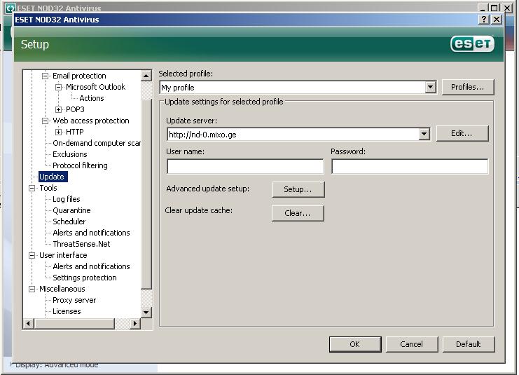Select Microsoft Outlook in the tree
The height and width of the screenshot is (375, 519).
[x=95, y=87]
